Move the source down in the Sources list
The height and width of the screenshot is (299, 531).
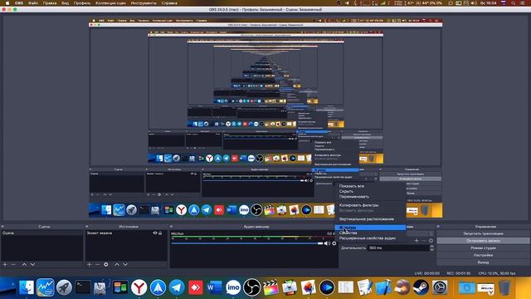coord(125,264)
